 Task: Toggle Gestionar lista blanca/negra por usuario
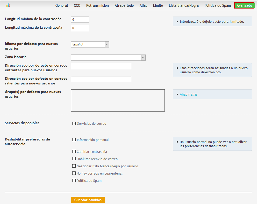pos(74,166)
